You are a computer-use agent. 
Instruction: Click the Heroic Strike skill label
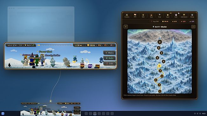(52, 55)
